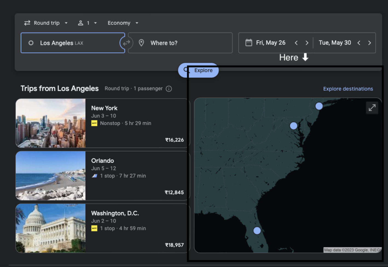Click the Where to? destination field
The width and height of the screenshot is (388, 267).
[x=180, y=43]
